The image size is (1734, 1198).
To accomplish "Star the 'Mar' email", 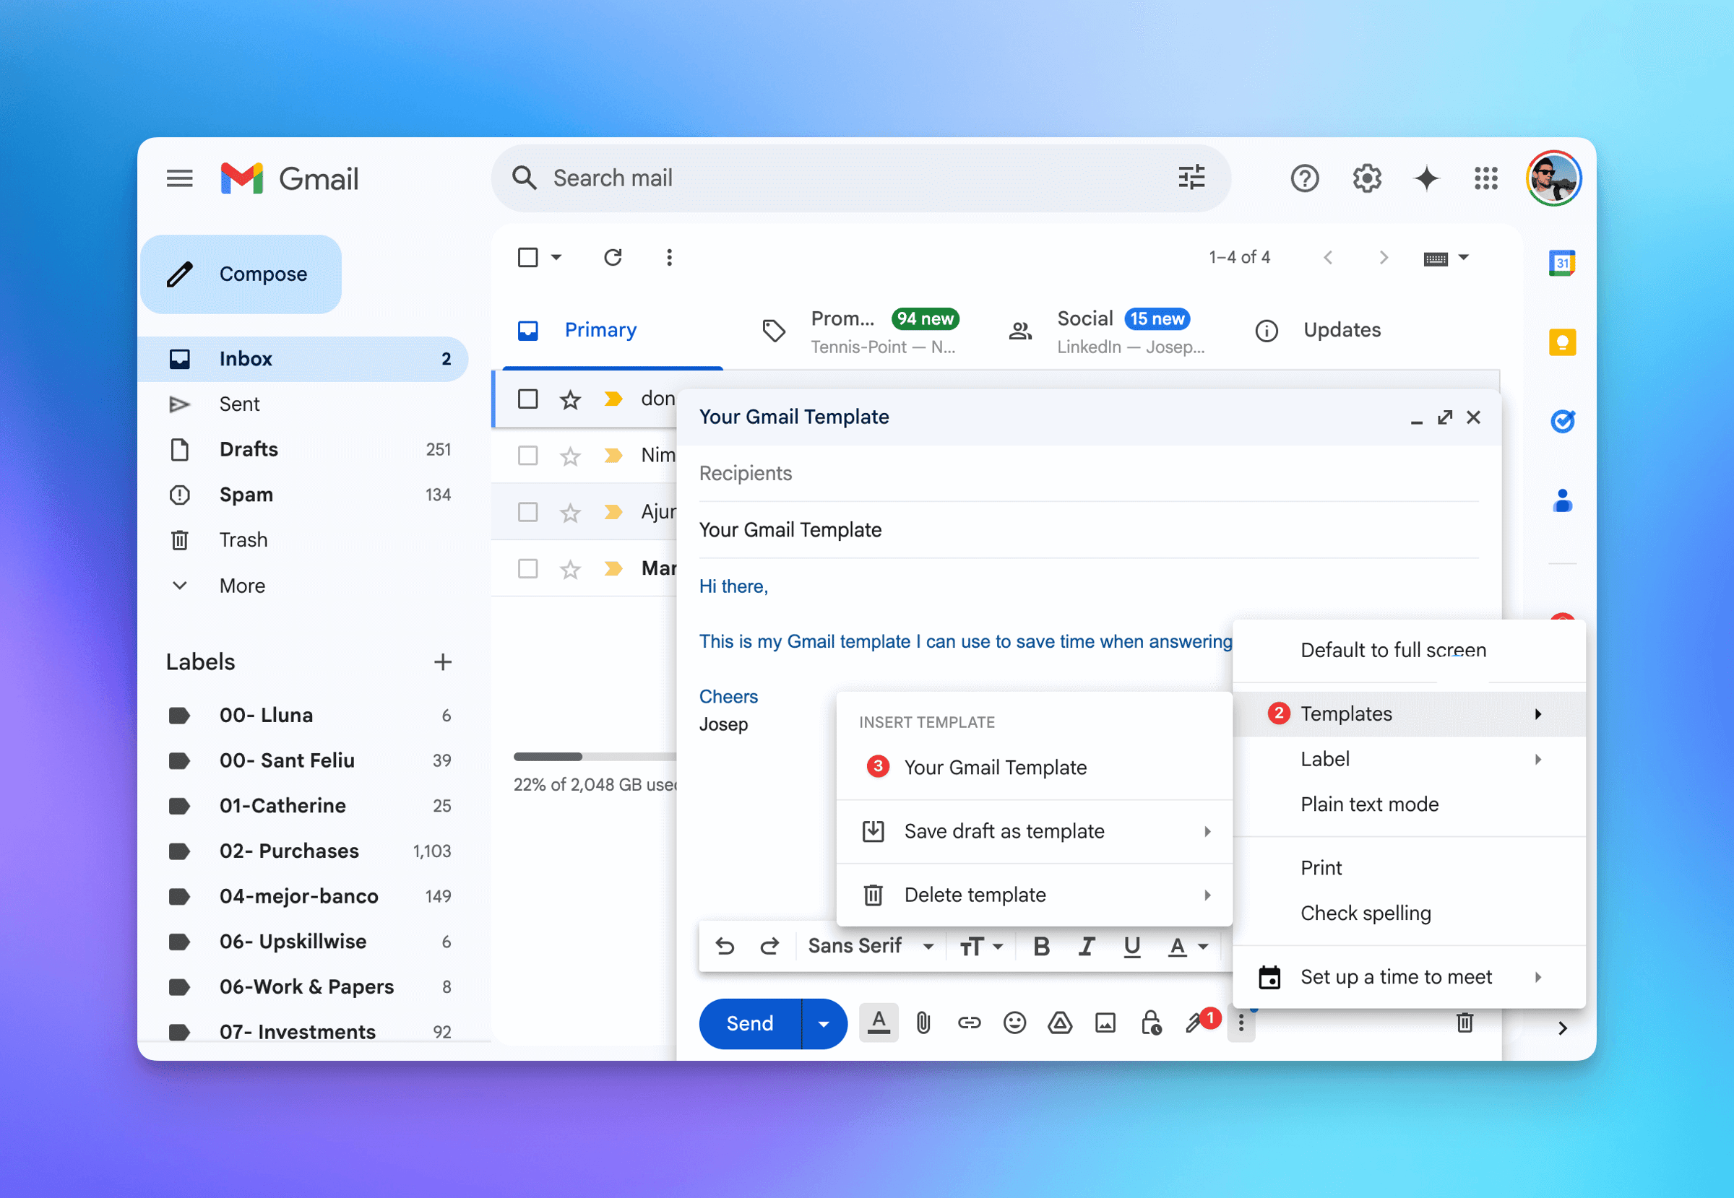I will click(x=571, y=568).
